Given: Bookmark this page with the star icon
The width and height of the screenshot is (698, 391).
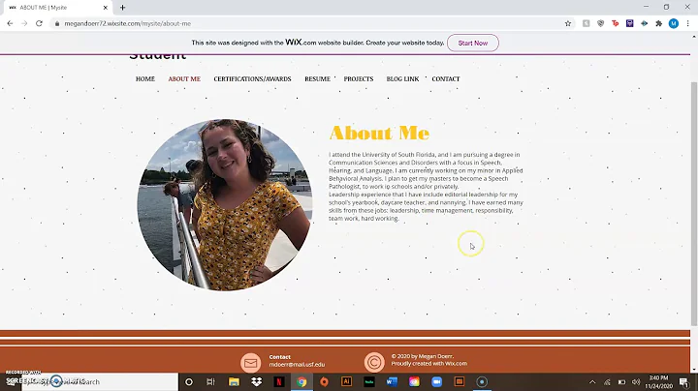Looking at the screenshot, I should (567, 23).
